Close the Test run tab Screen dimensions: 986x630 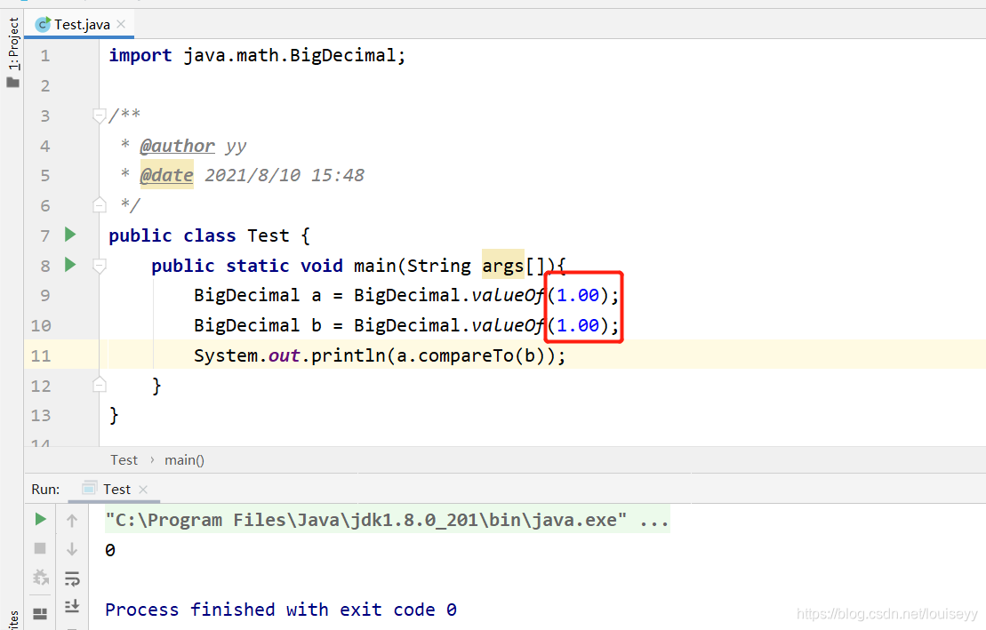pyautogui.click(x=143, y=490)
